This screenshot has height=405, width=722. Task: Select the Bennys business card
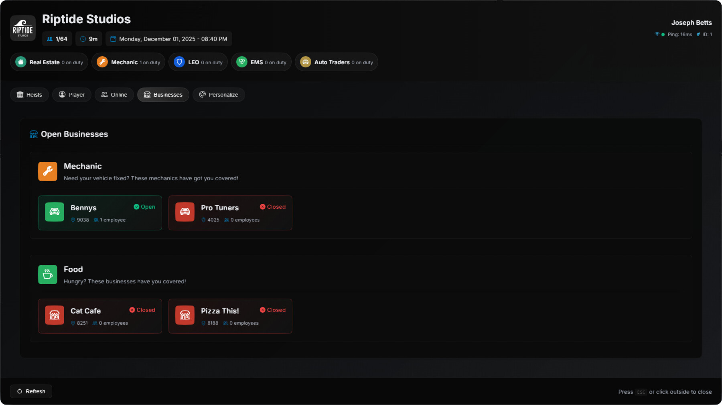tap(100, 213)
